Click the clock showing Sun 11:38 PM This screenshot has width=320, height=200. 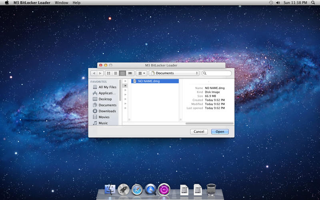tap(295, 3)
